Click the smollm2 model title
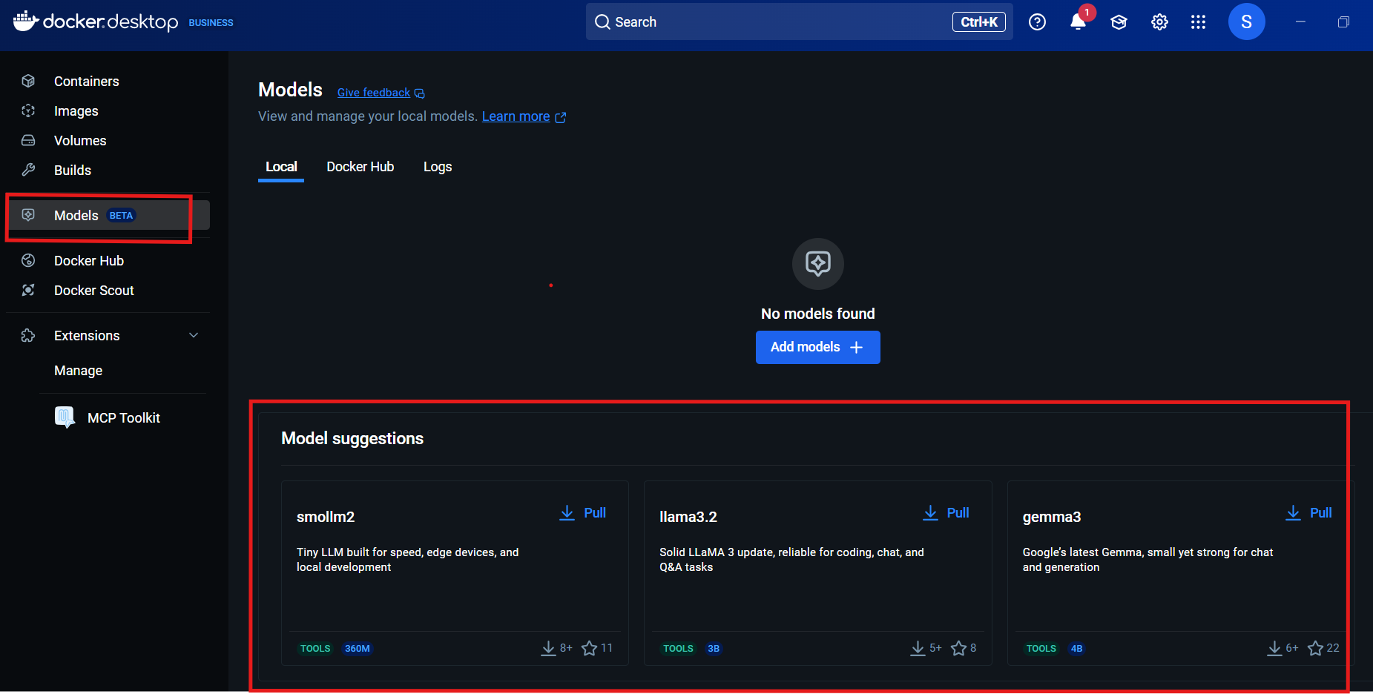The image size is (1373, 694). click(x=326, y=517)
